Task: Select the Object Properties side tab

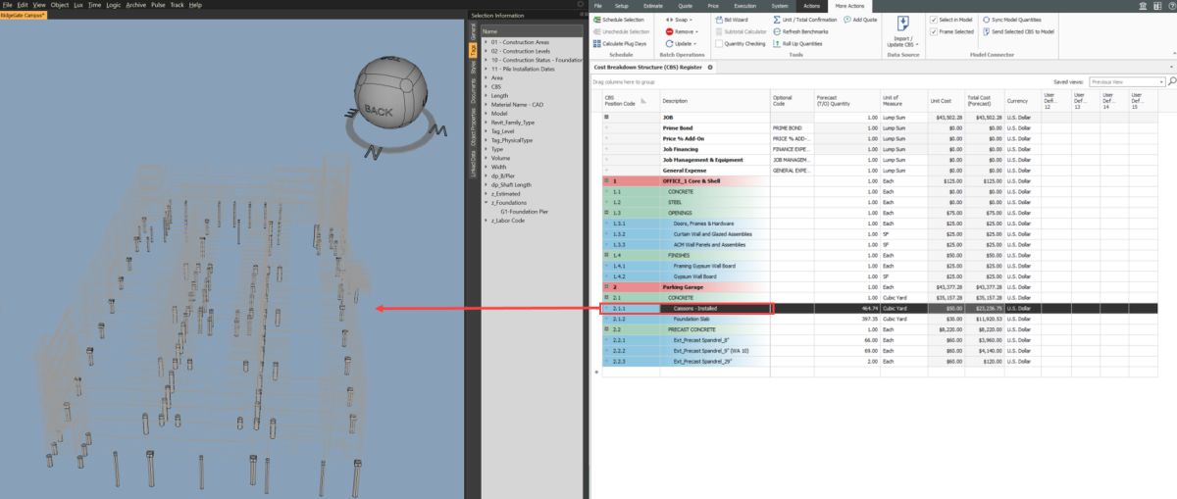Action: [x=473, y=128]
